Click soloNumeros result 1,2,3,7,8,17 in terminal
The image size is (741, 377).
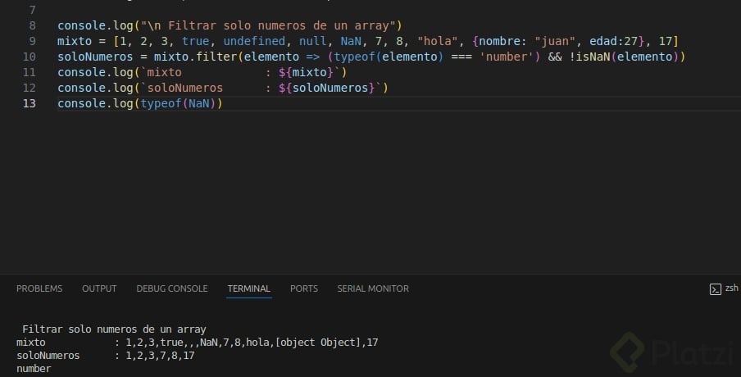pos(160,355)
